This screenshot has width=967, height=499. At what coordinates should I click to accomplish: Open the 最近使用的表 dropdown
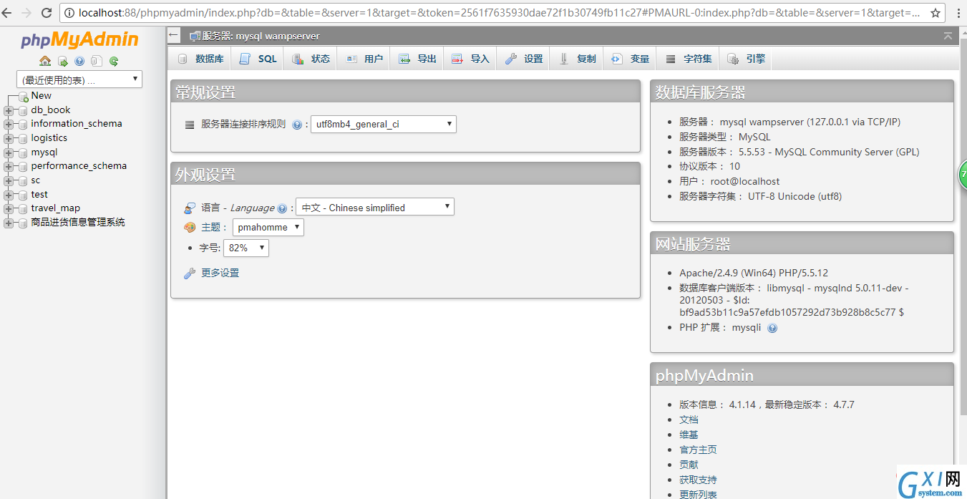(x=79, y=79)
